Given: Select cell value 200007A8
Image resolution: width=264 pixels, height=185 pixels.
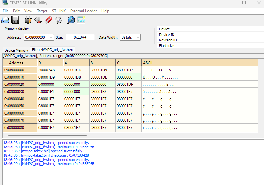Looking at the screenshot, I should click(x=50, y=70).
